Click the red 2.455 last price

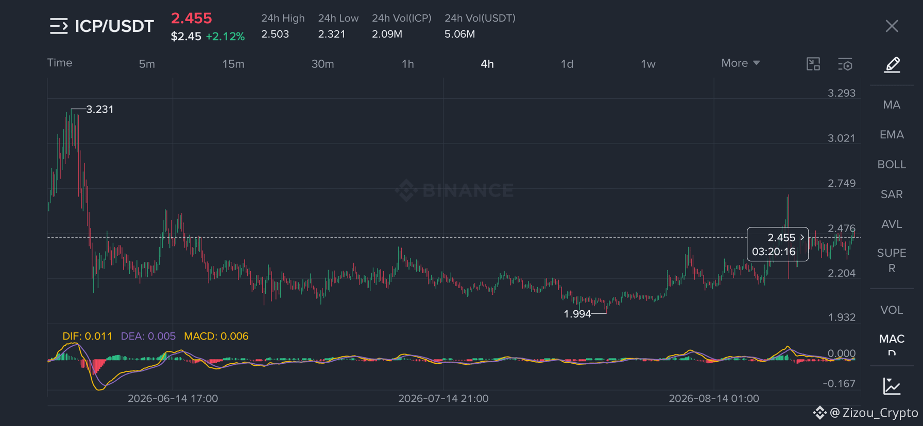pyautogui.click(x=191, y=19)
